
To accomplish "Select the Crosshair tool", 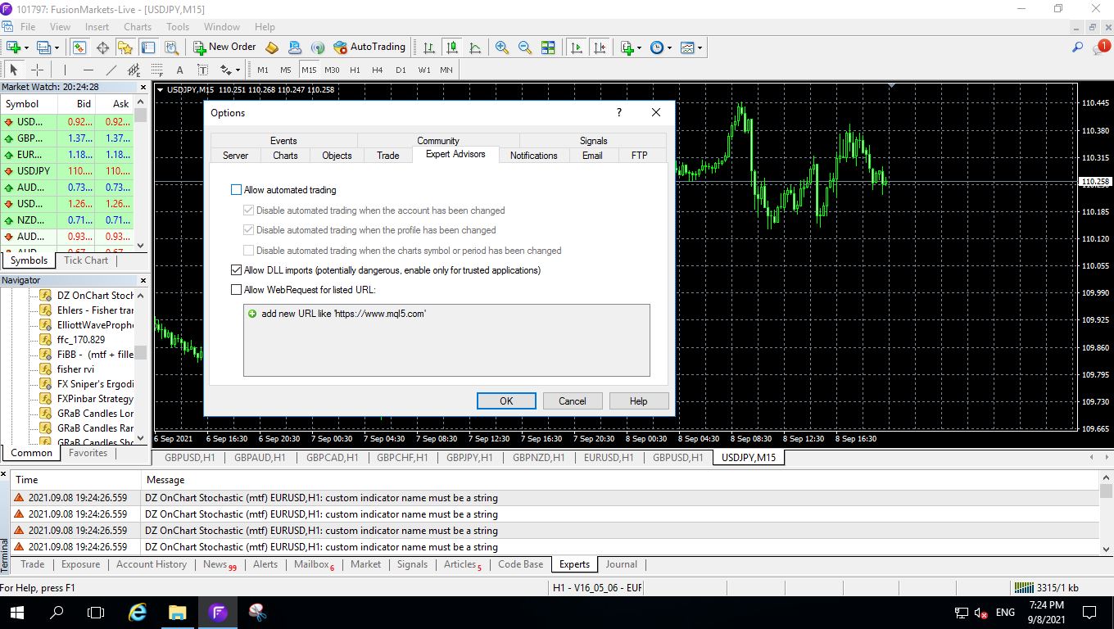I will (x=37, y=70).
